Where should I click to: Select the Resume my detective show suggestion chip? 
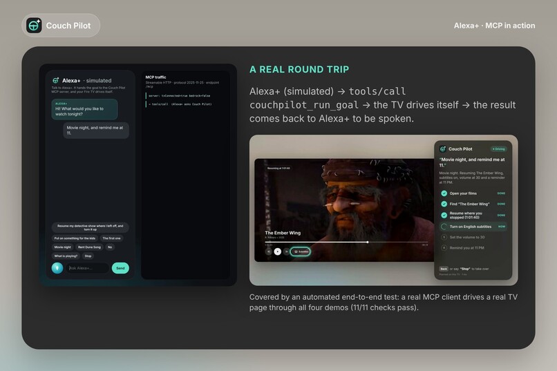pos(91,227)
